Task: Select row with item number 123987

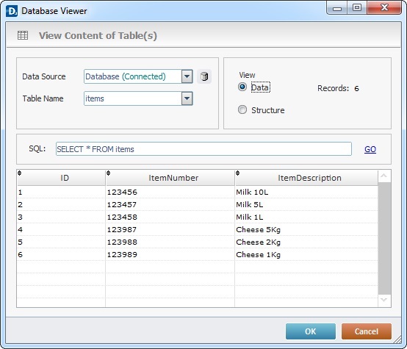Action: (198, 229)
